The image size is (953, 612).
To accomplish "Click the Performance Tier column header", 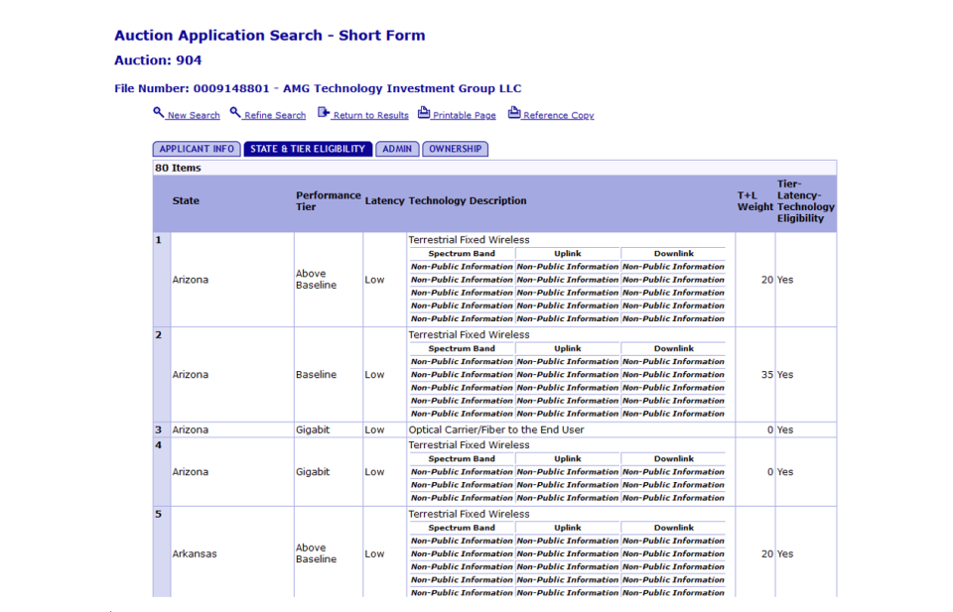I will coord(328,201).
